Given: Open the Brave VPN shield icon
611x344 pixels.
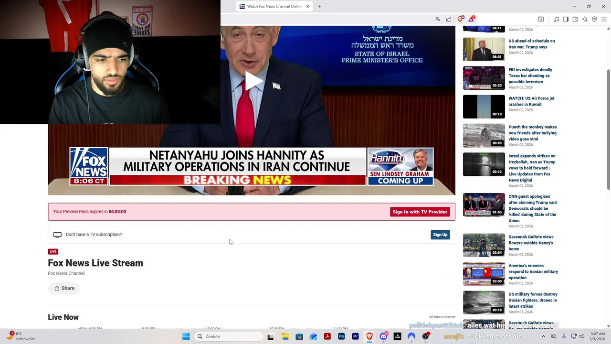Looking at the screenshot, I should [594, 19].
